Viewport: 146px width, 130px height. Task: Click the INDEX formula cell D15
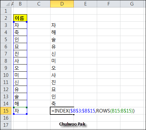(x=62, y=111)
